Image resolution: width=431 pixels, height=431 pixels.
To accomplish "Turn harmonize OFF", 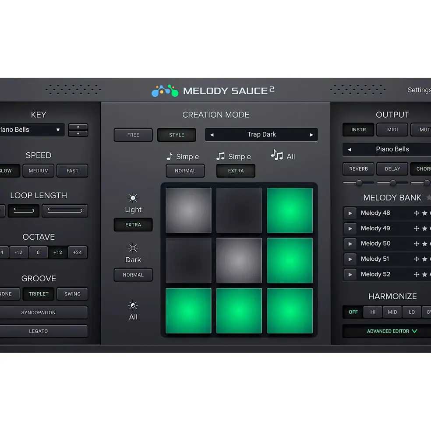I will pos(353,312).
